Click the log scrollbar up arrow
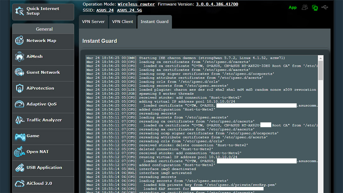The image size is (343, 193). 320,58
